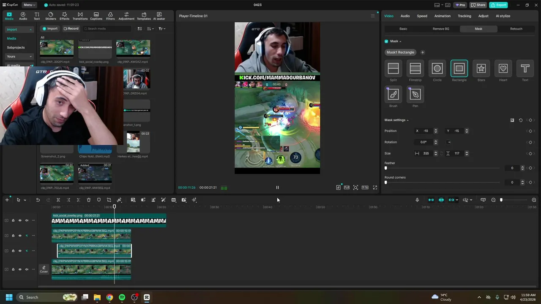541x304 pixels.
Task: Mute the kick_social_overlay.png track
Action: tap(27, 220)
